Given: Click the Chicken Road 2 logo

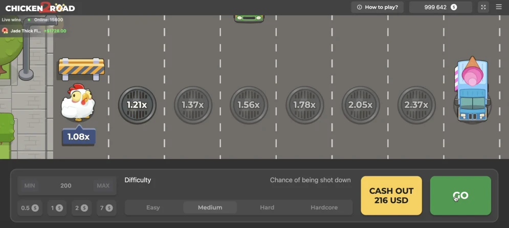Looking at the screenshot, I should (x=40, y=8).
